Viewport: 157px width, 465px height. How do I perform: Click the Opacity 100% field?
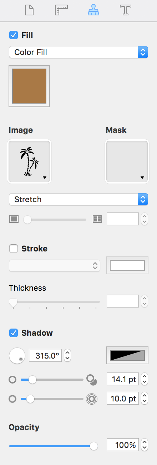[123, 445]
